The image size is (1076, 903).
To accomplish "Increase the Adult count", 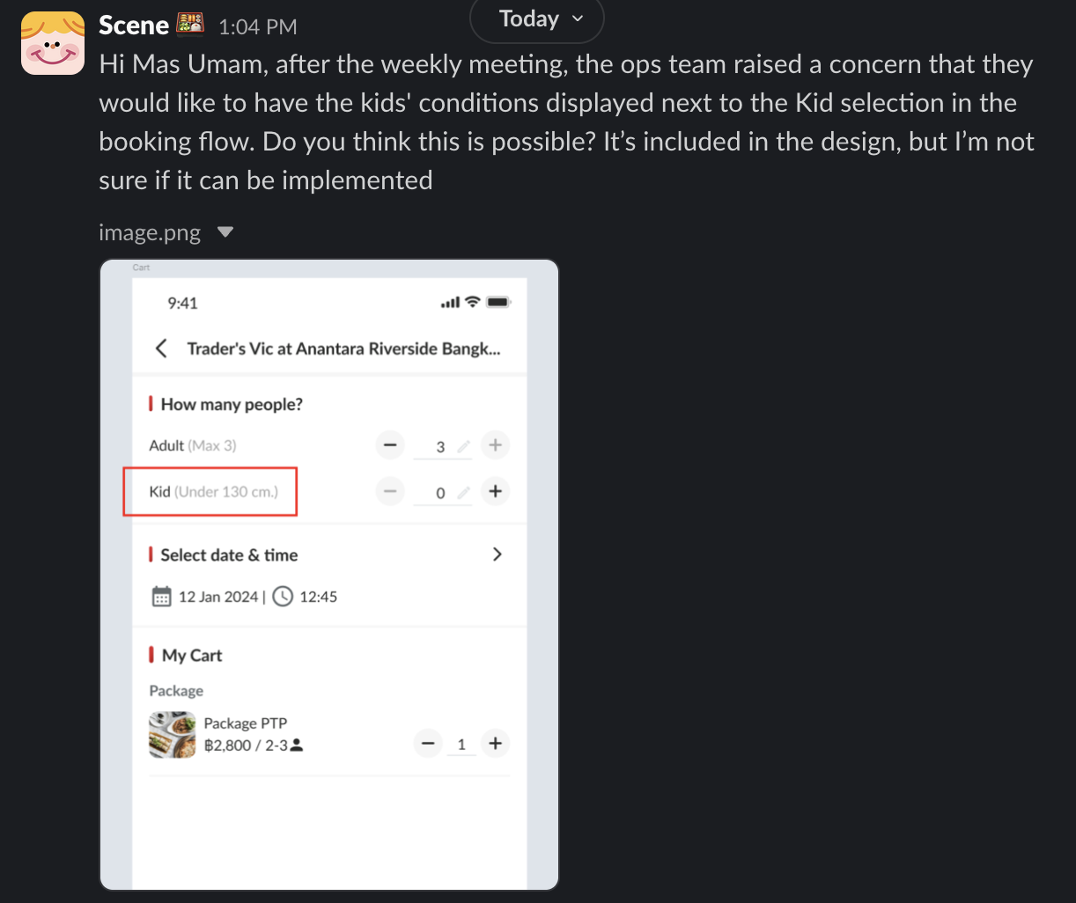I will tap(496, 445).
